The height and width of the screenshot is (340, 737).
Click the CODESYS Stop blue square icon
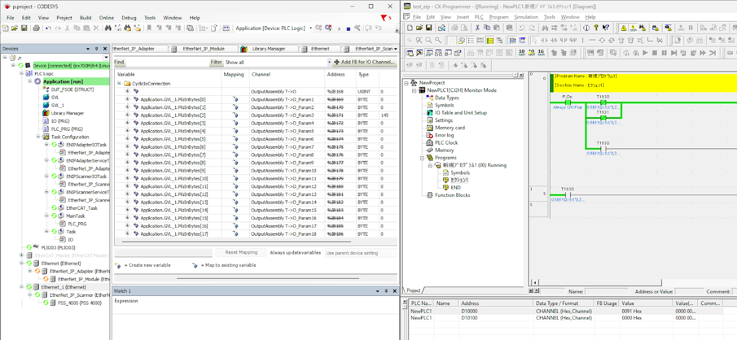[348, 29]
